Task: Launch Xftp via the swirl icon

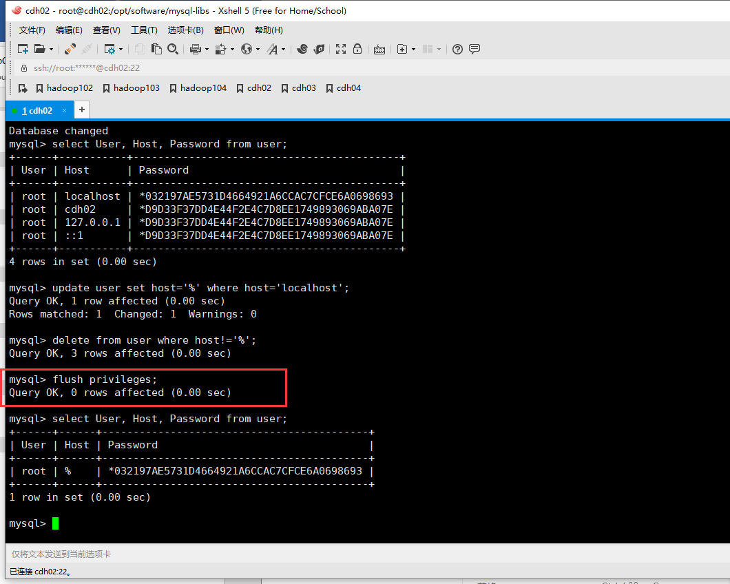Action: [302, 49]
